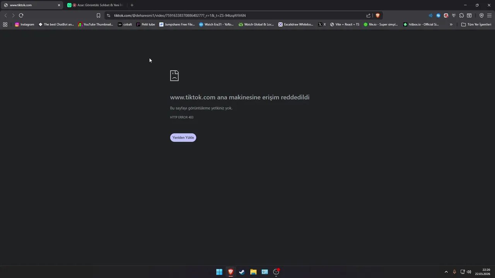Open File Explorer from the taskbar
The height and width of the screenshot is (278, 495).
tap(253, 272)
